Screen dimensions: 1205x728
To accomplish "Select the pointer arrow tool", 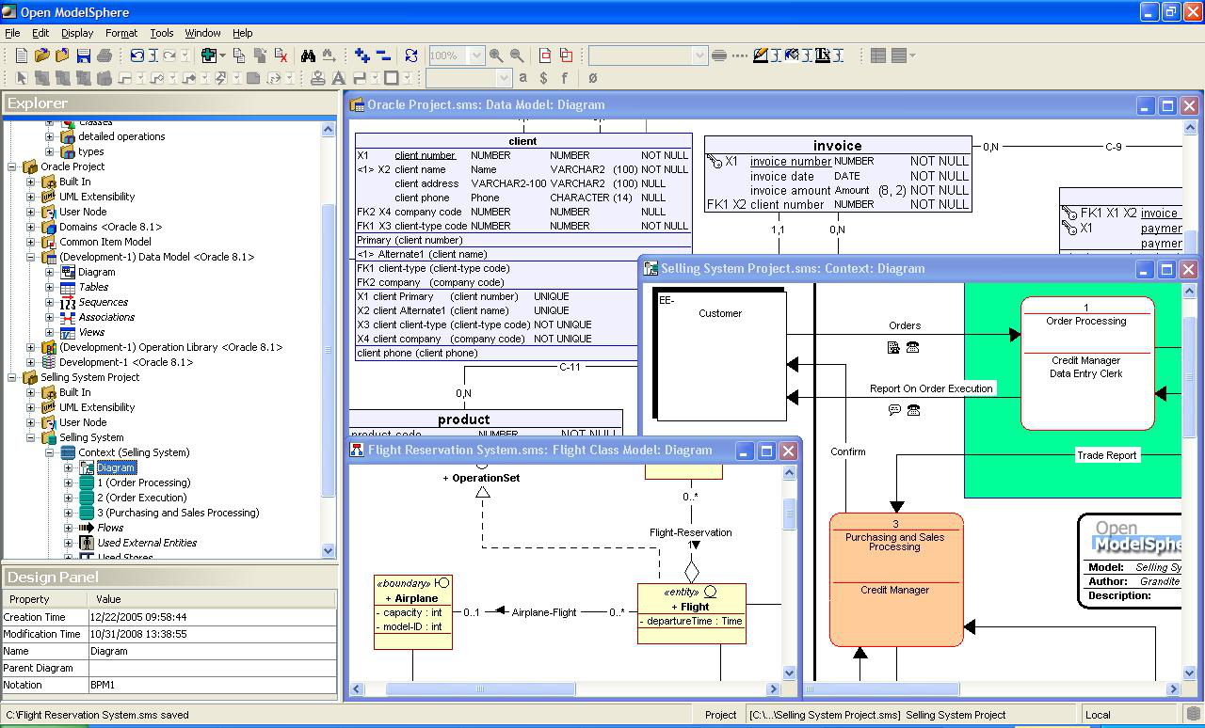I will pyautogui.click(x=23, y=78).
